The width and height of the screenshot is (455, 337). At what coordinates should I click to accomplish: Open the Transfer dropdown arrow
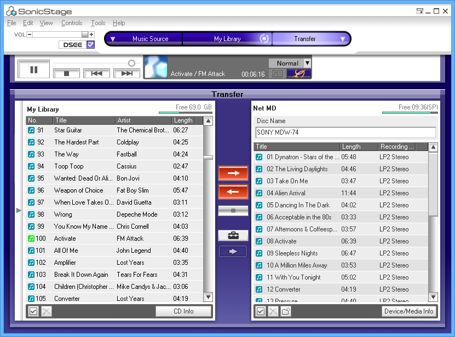point(343,39)
